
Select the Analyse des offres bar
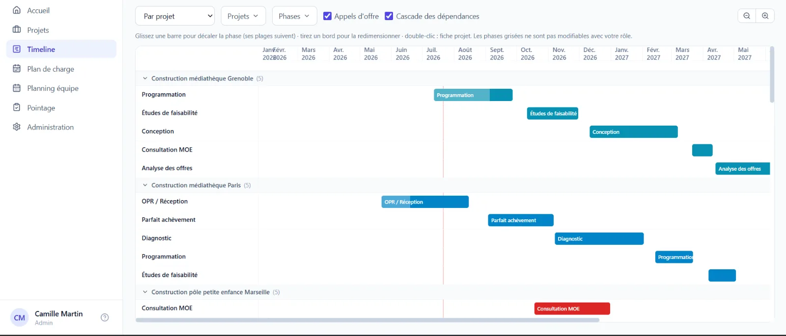[x=743, y=169]
